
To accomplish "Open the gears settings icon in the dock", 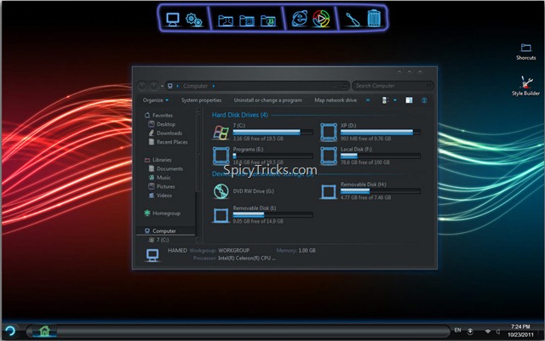I will point(193,20).
